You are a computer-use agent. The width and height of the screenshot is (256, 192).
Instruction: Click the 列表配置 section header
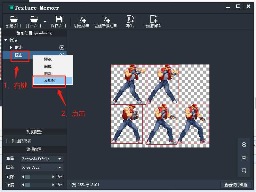(34, 132)
